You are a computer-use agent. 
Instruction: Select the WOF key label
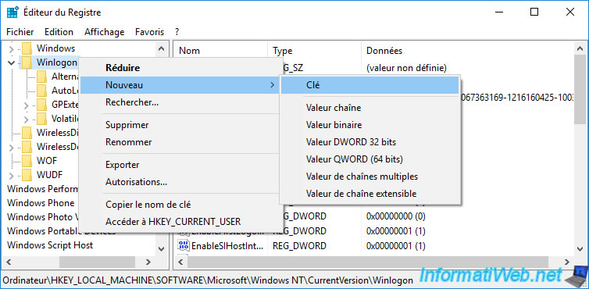tap(47, 161)
